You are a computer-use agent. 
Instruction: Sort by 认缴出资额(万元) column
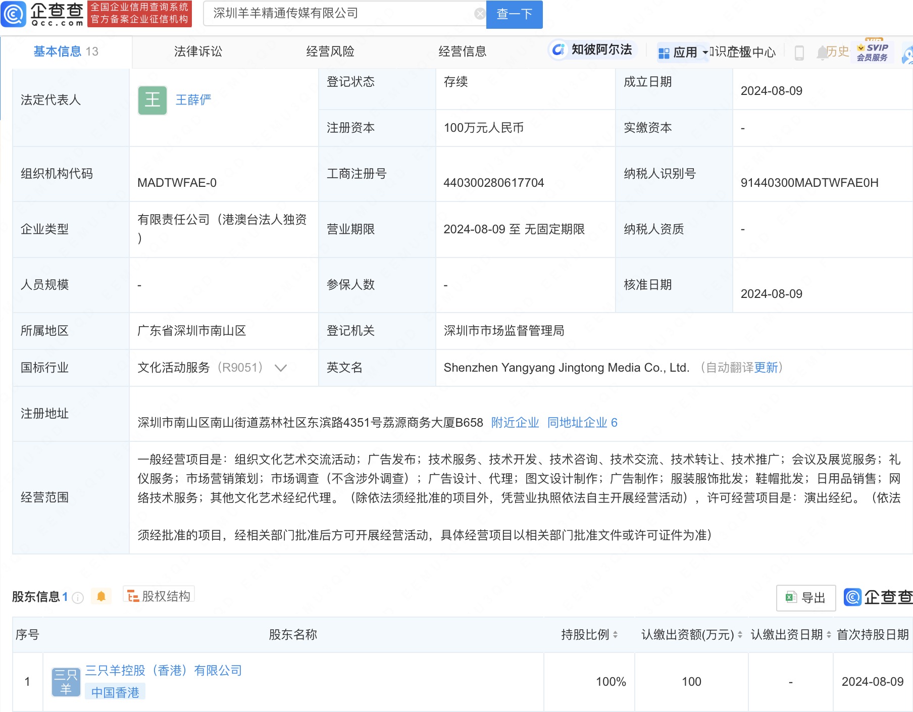(x=740, y=635)
